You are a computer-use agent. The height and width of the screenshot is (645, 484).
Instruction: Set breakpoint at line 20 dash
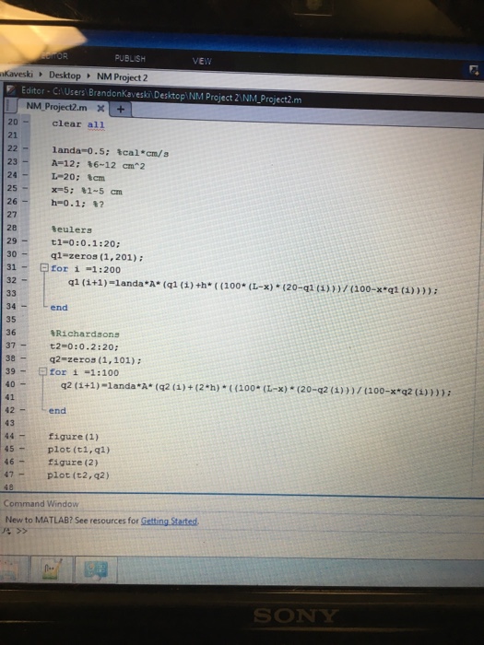(x=26, y=122)
